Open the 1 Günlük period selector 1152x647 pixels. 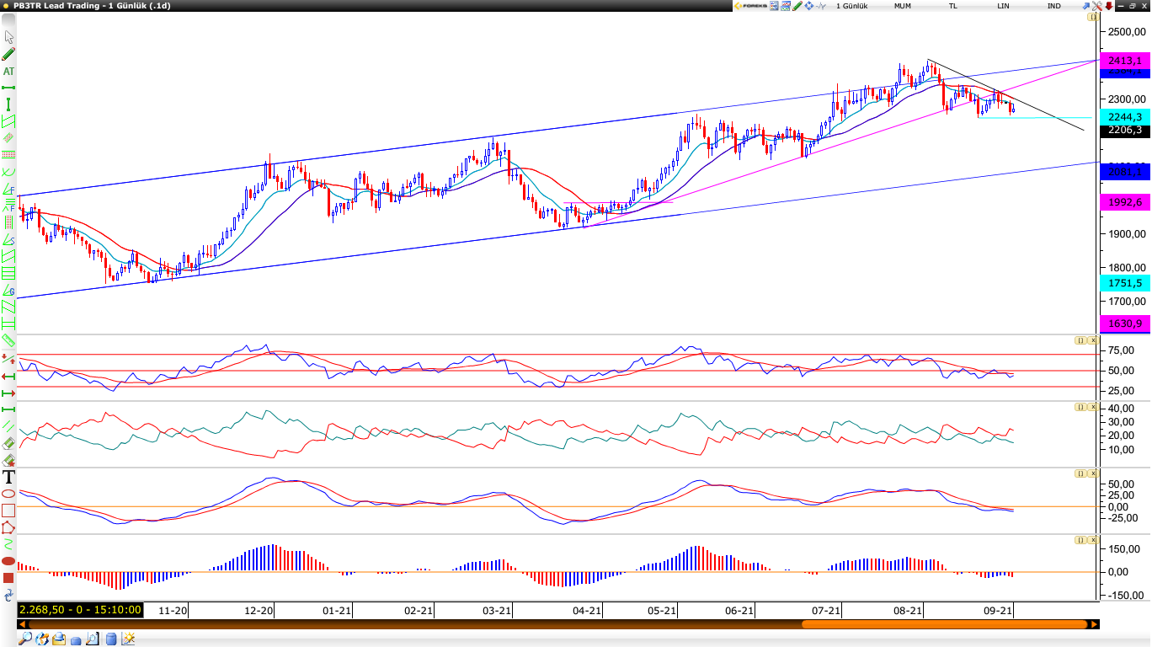[851, 6]
